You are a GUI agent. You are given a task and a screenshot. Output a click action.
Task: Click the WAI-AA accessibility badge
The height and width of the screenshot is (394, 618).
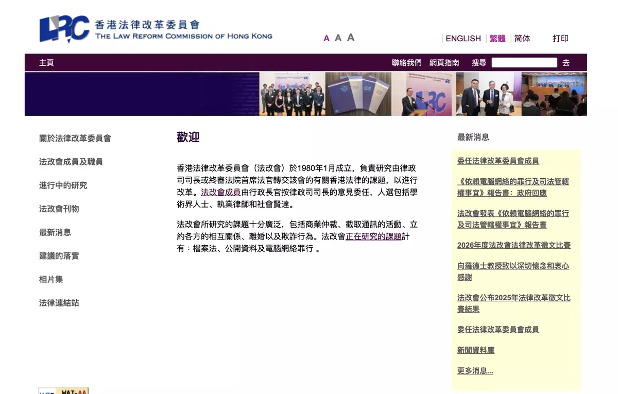(64, 391)
